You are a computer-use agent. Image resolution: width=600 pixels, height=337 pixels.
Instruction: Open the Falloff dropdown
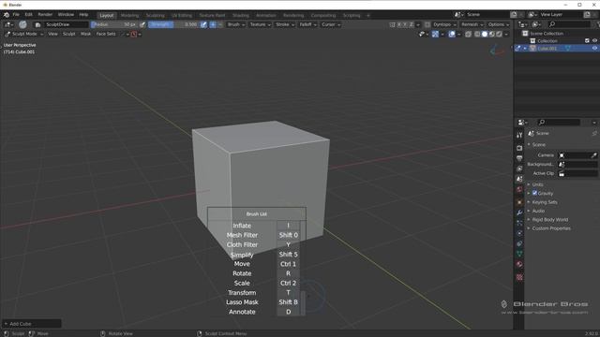tap(307, 24)
